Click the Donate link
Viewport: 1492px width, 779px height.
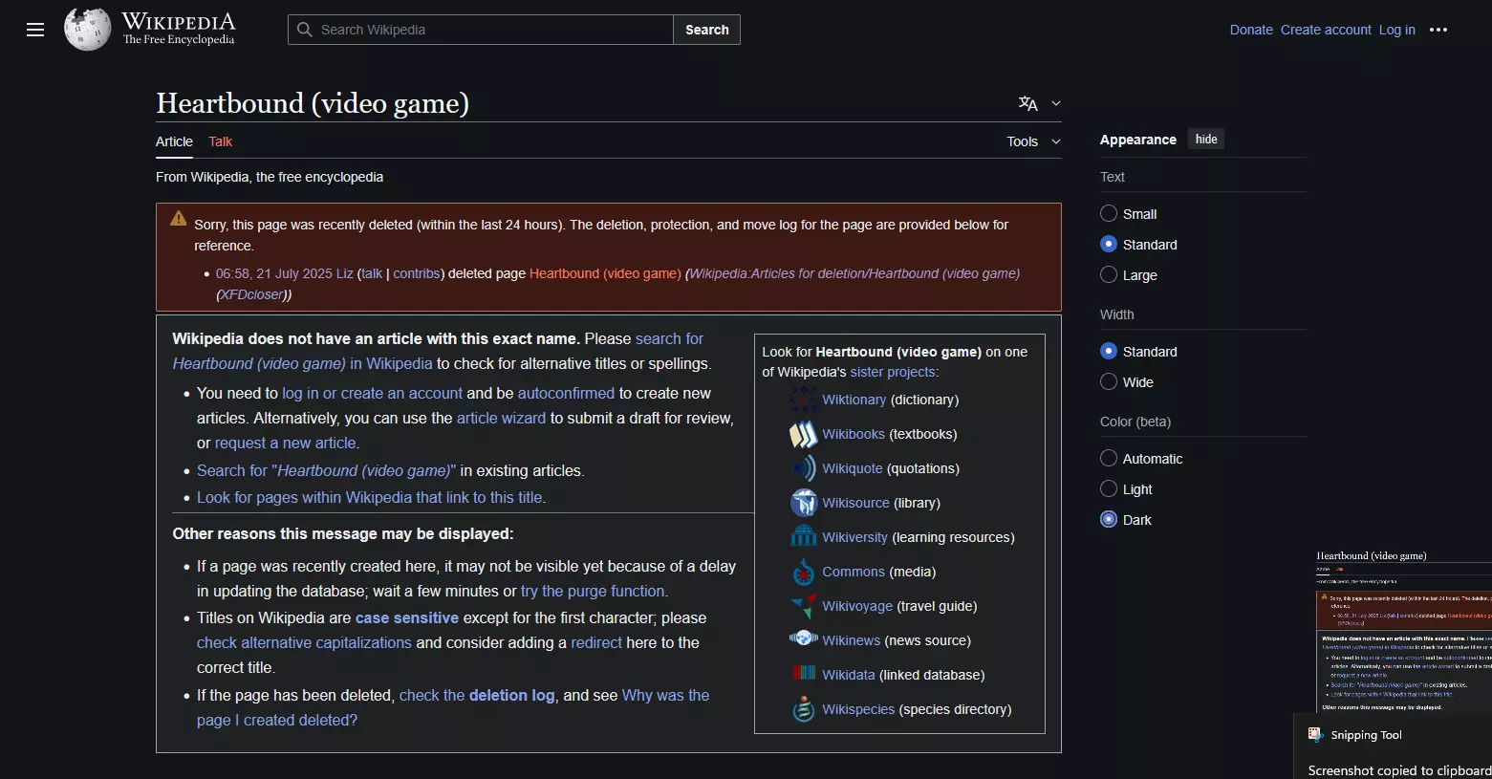(x=1251, y=30)
